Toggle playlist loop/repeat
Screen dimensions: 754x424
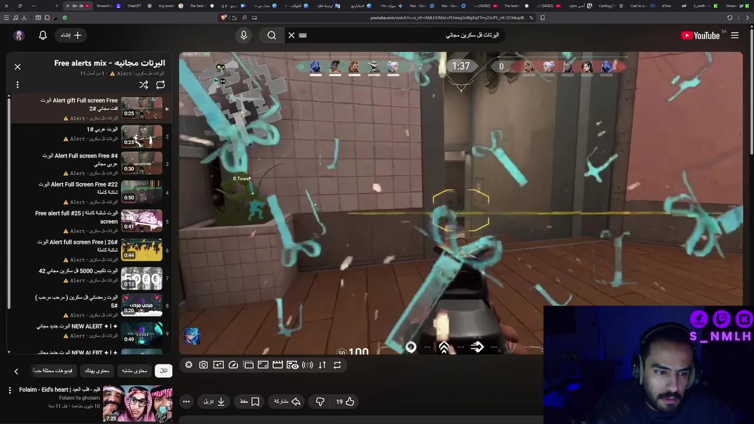(x=160, y=85)
